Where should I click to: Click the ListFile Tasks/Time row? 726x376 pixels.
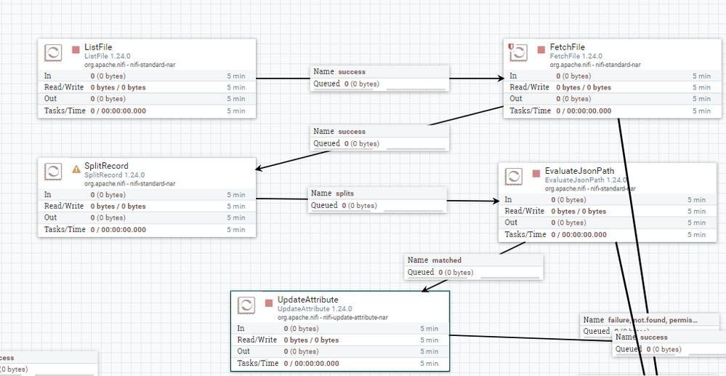(147, 111)
